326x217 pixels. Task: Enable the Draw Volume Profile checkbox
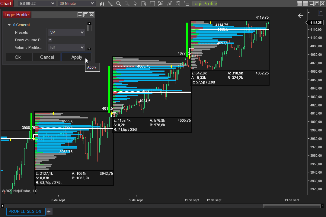(x=50, y=40)
